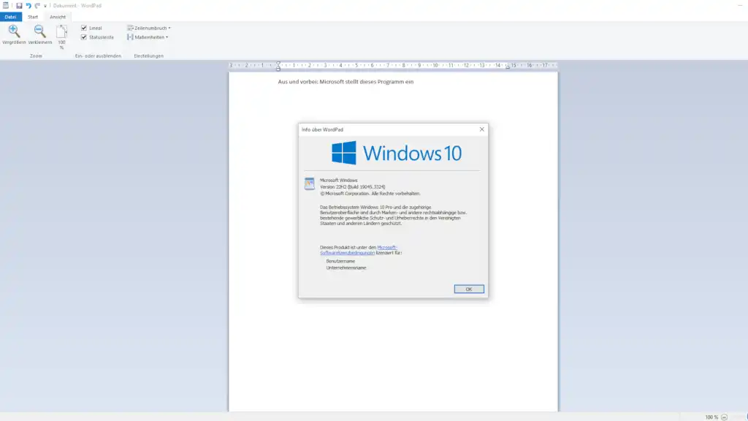Click the right indent marker on the ruler
The width and height of the screenshot is (748, 421).
pos(508,67)
